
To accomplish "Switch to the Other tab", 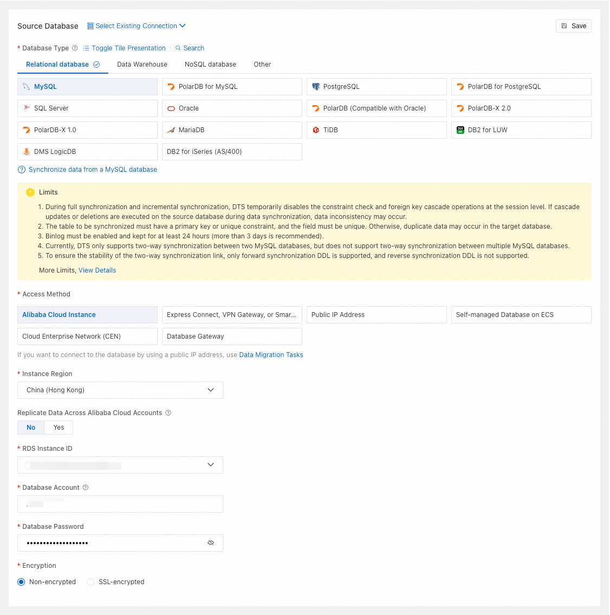I will pyautogui.click(x=262, y=64).
